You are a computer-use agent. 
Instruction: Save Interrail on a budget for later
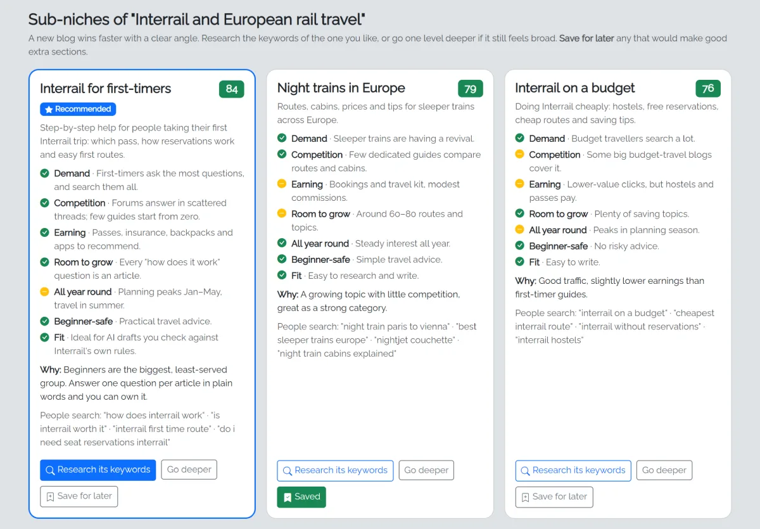click(x=554, y=497)
